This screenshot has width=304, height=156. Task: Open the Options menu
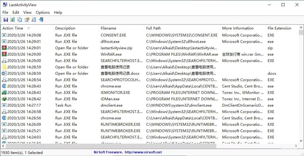(x=42, y=12)
